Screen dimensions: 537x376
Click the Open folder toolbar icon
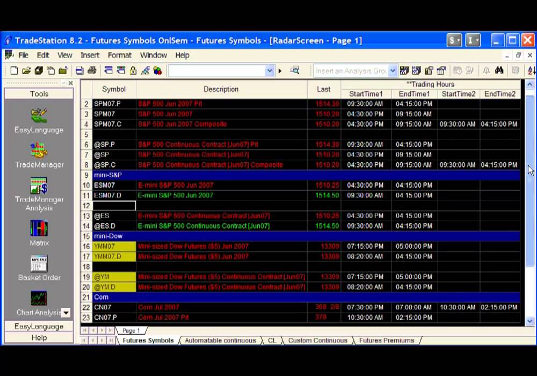(26, 71)
